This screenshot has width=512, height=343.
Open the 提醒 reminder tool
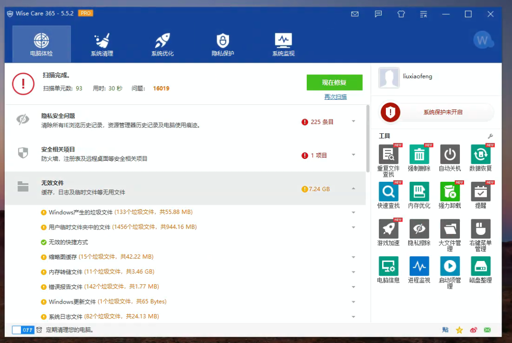point(480,195)
